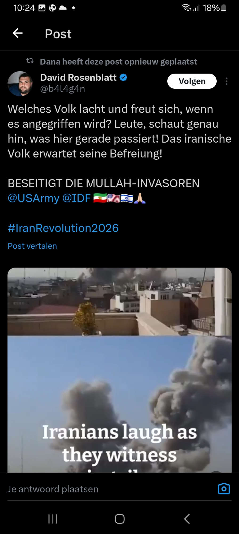The width and height of the screenshot is (239, 534).
Task: Open the #IranRevolution2026 hashtag
Action: tap(63, 228)
